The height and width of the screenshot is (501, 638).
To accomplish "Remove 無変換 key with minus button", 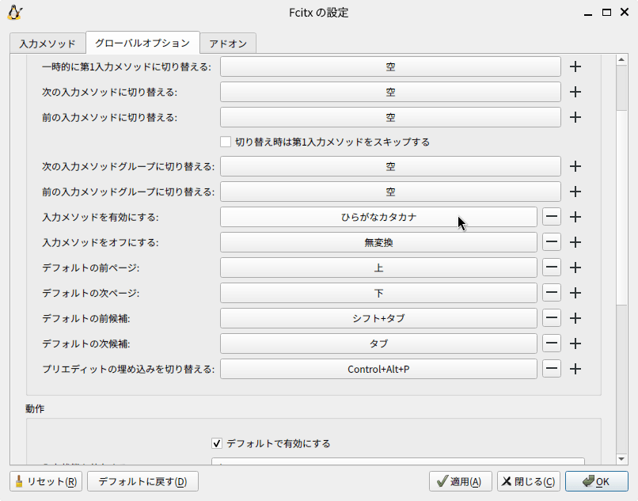I will [x=552, y=242].
